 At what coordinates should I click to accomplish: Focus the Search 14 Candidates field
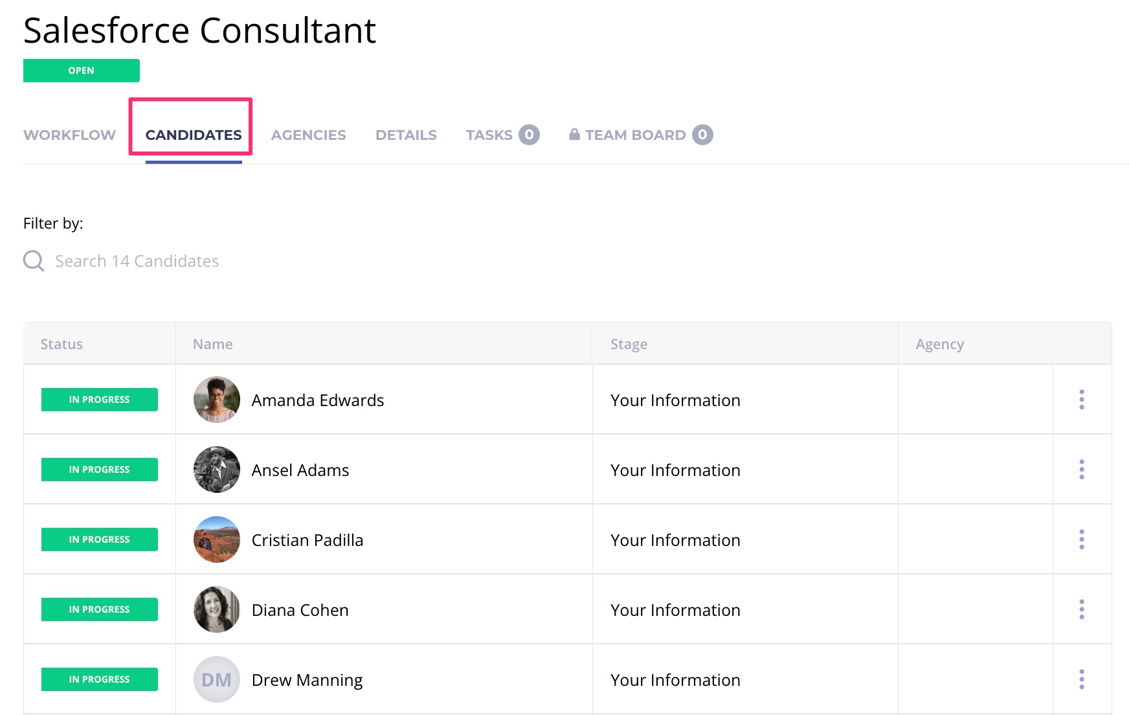pyautogui.click(x=137, y=261)
